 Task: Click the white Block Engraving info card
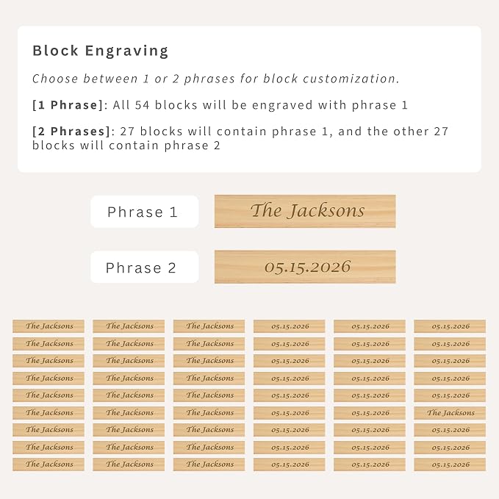249,99
